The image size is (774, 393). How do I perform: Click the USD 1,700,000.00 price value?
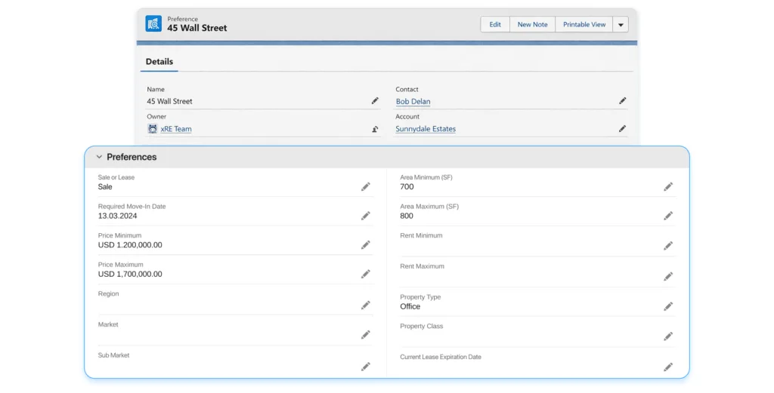130,275
